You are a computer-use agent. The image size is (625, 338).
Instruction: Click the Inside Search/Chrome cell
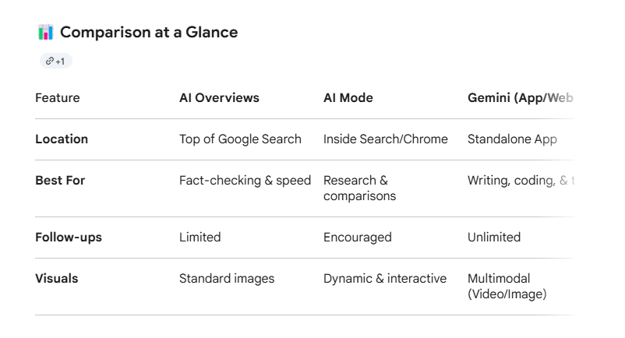(386, 139)
